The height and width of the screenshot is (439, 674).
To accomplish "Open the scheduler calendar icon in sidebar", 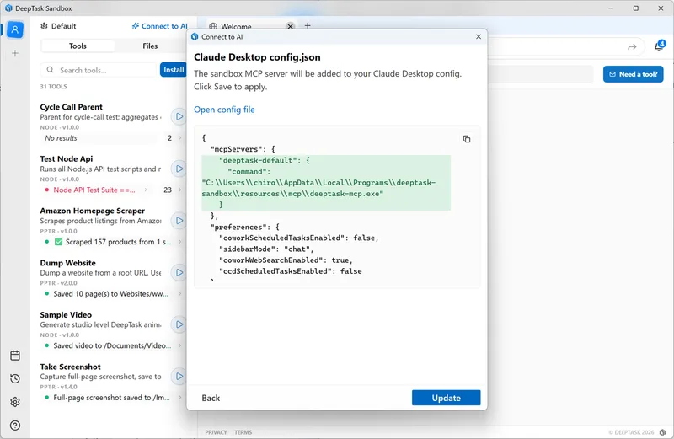I will 15,356.
